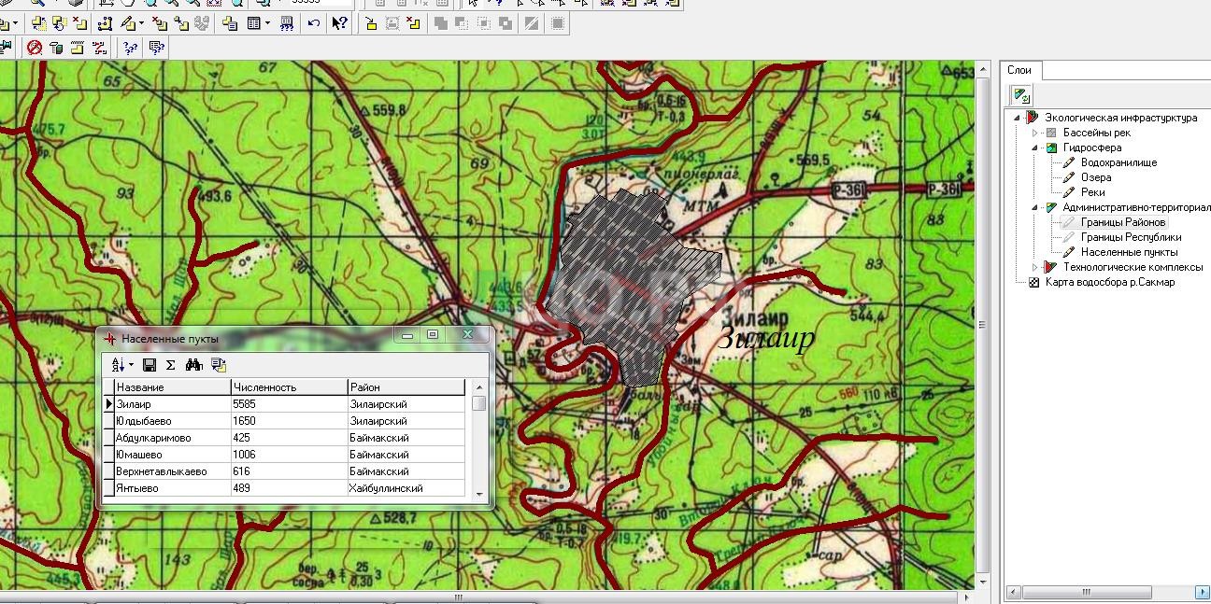Select the Слои tab

[1019, 70]
